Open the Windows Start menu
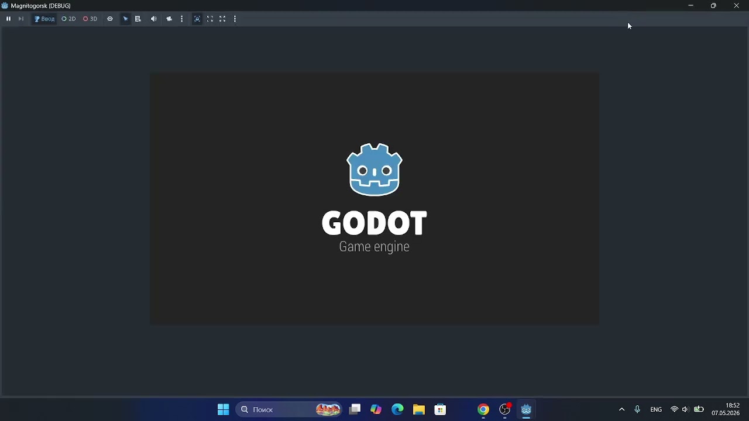749x421 pixels. click(223, 409)
